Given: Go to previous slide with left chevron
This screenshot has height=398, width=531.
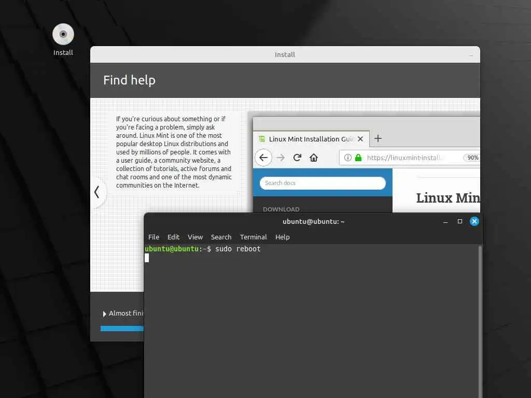Looking at the screenshot, I should [x=97, y=192].
